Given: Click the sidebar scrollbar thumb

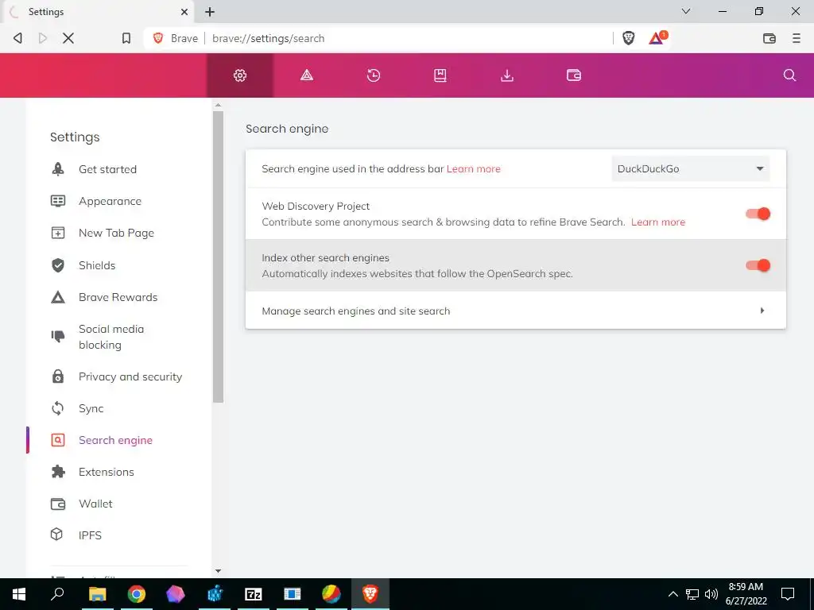Looking at the screenshot, I should [218, 257].
